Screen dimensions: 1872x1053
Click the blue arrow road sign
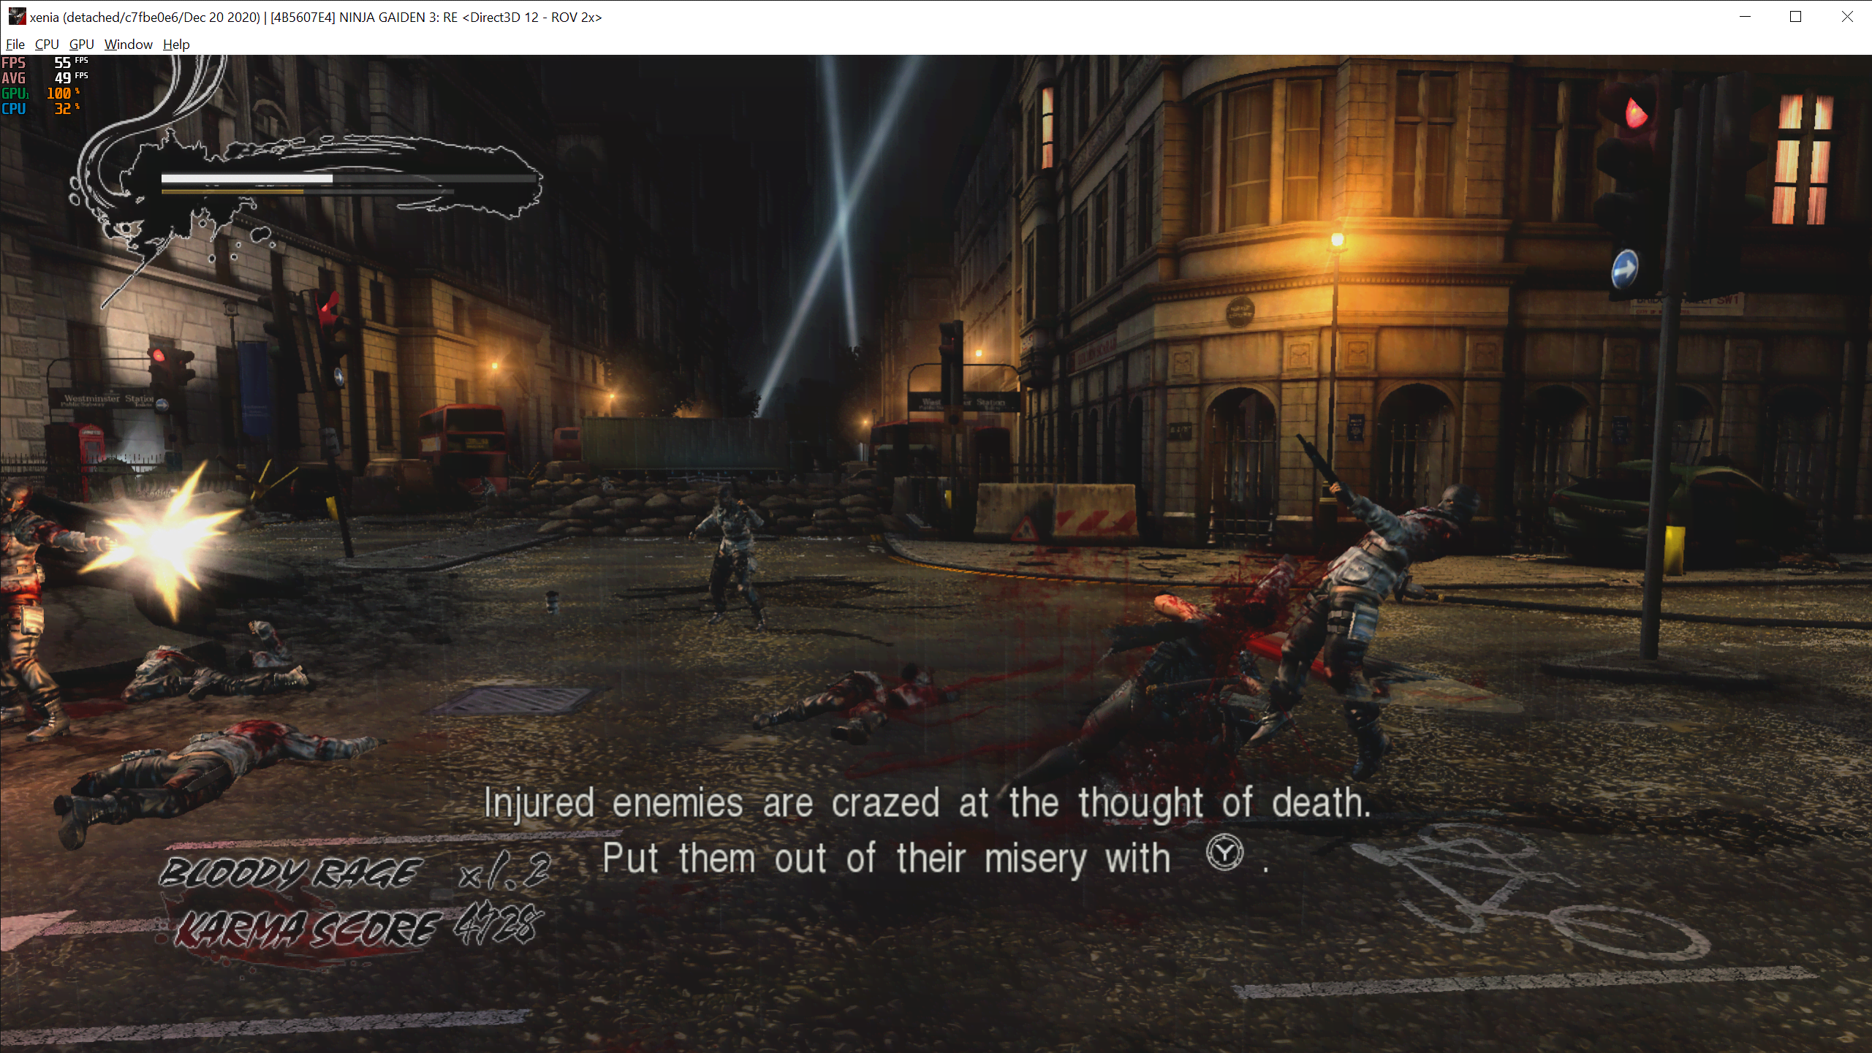pos(1623,270)
